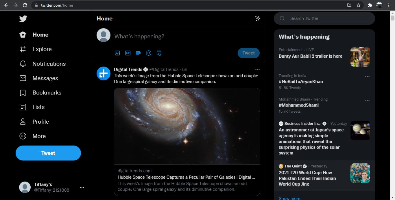The image size is (395, 200).
Task: Open account menu dots beside Tiffany's
Action: (x=82, y=187)
